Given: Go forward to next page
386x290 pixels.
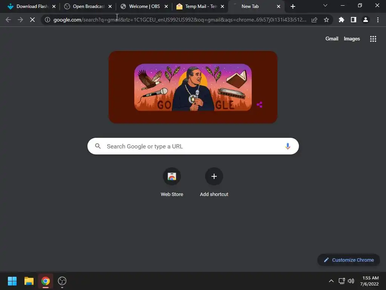Looking at the screenshot, I should pyautogui.click(x=20, y=20).
